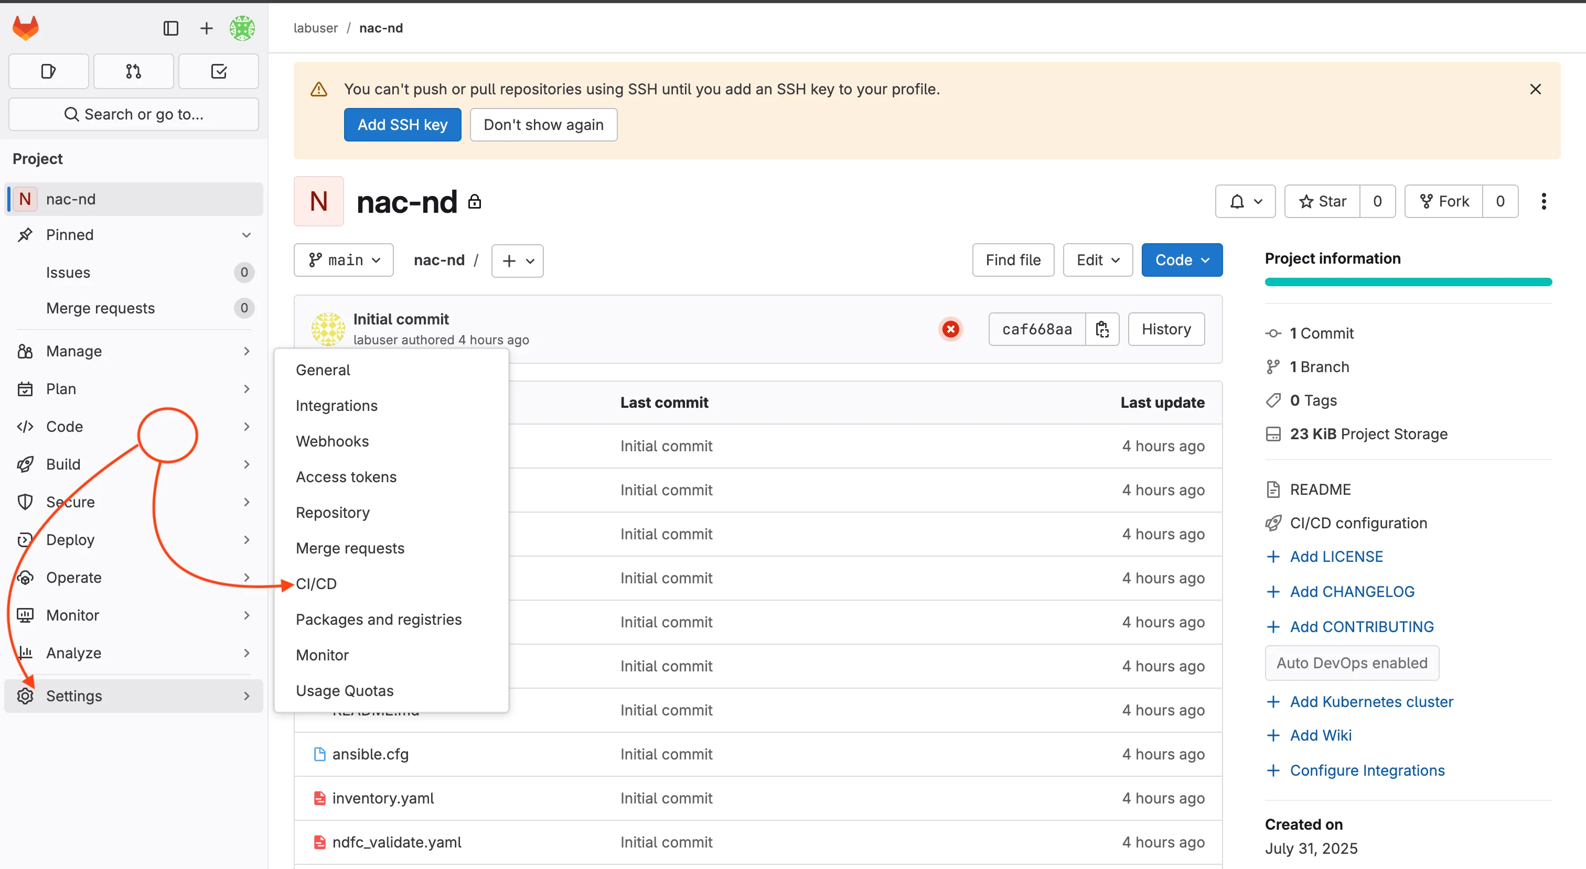Select Webhooks from the settings submenu
Viewport: 1586px width, 869px height.
pyautogui.click(x=332, y=441)
